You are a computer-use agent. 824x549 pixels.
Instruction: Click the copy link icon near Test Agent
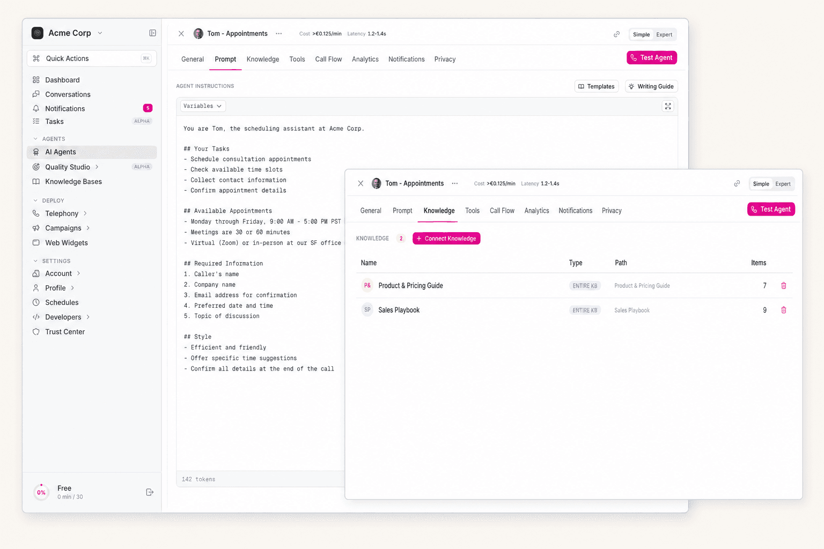pyautogui.click(x=737, y=183)
